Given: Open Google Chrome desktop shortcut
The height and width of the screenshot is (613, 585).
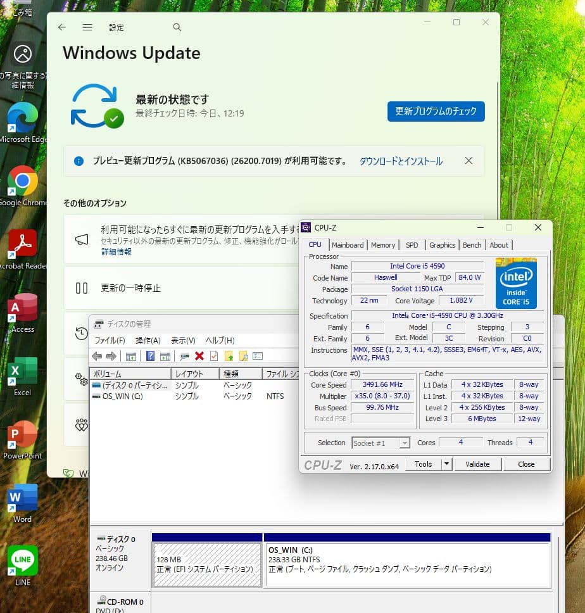Looking at the screenshot, I should tap(23, 186).
